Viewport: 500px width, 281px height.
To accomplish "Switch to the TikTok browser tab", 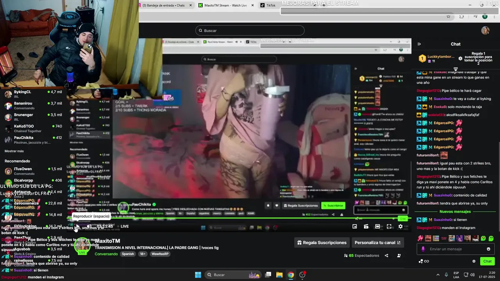I will pos(271,5).
